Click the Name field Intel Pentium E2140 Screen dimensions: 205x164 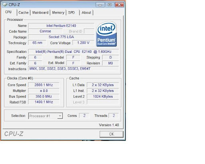(x=61, y=26)
